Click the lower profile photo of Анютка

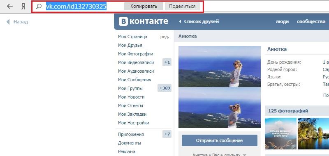click(220, 108)
